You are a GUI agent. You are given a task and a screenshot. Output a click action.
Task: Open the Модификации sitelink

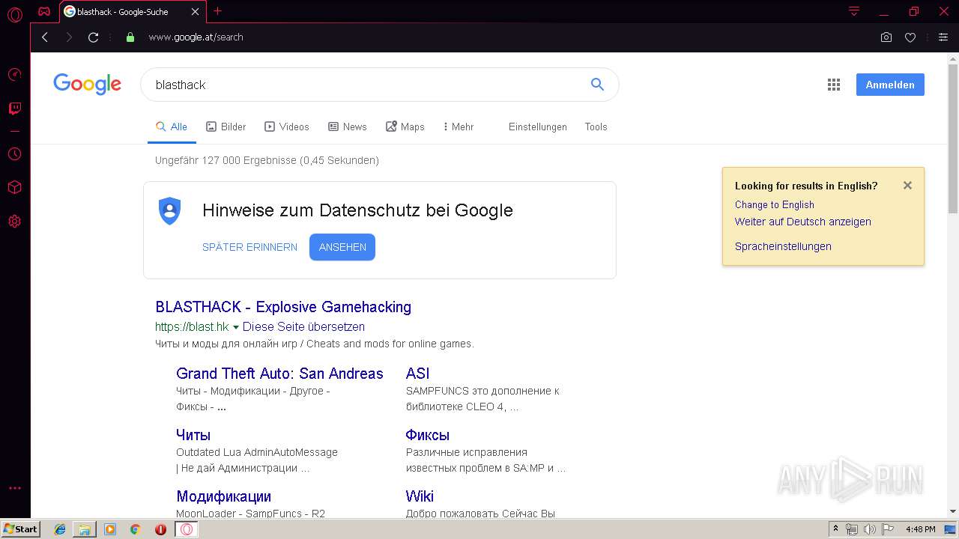click(x=223, y=496)
